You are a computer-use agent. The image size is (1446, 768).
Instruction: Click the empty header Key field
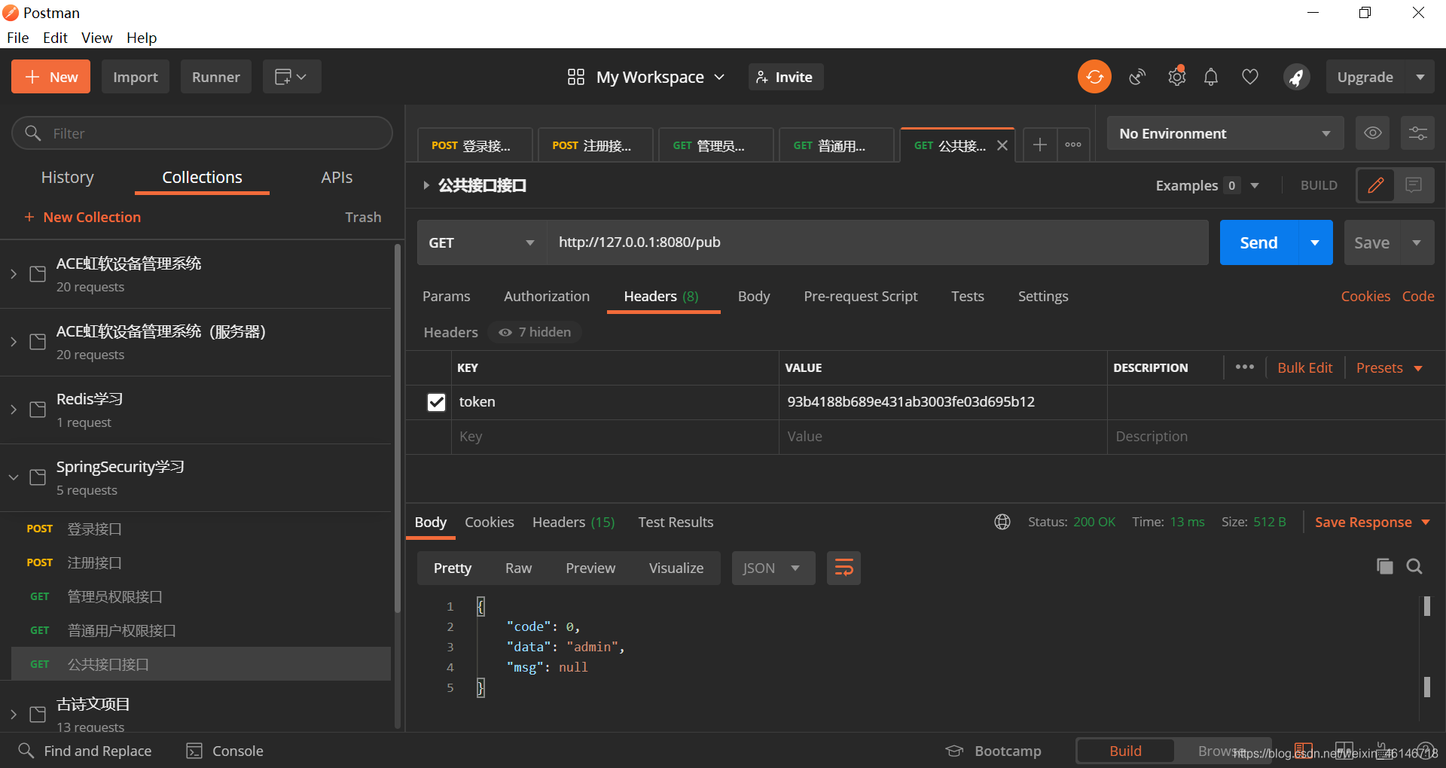click(615, 437)
